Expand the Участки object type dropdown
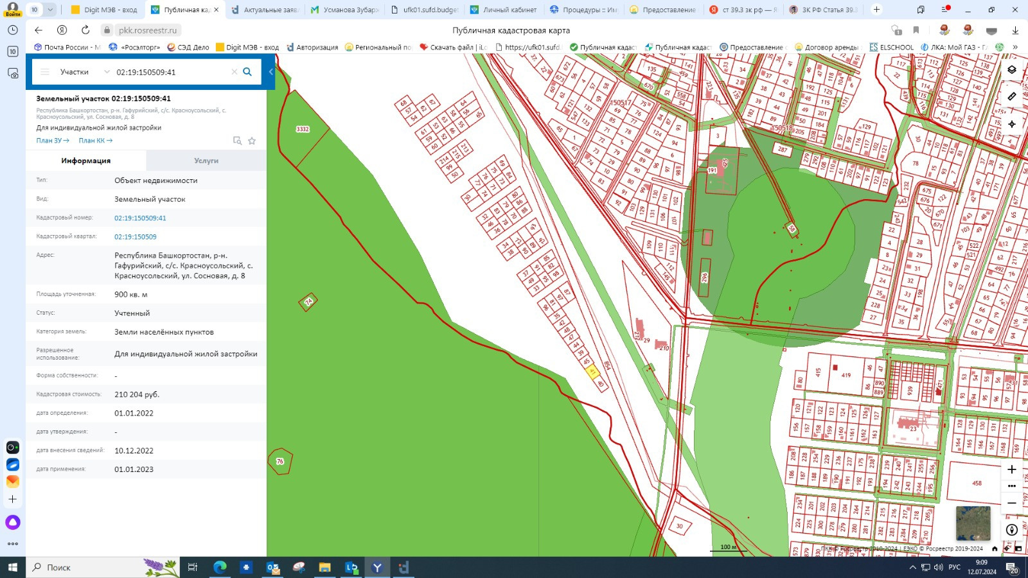This screenshot has width=1028, height=578. pos(107,72)
